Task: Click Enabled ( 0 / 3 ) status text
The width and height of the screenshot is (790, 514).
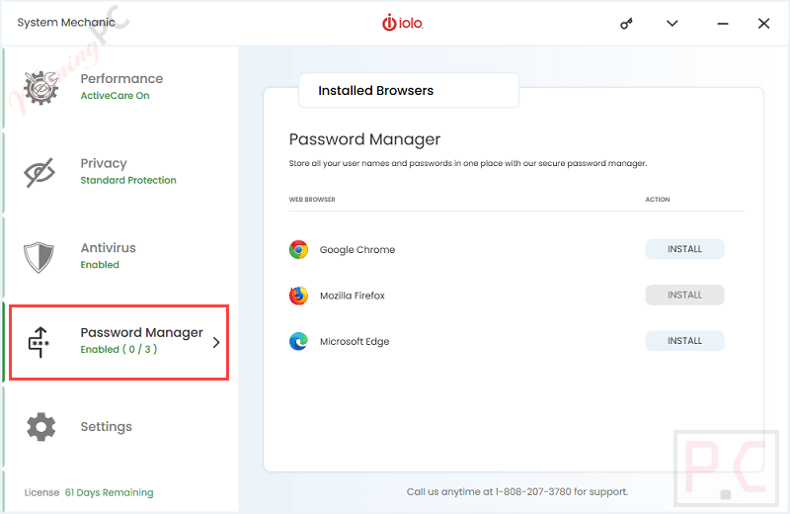Action: [x=118, y=349]
